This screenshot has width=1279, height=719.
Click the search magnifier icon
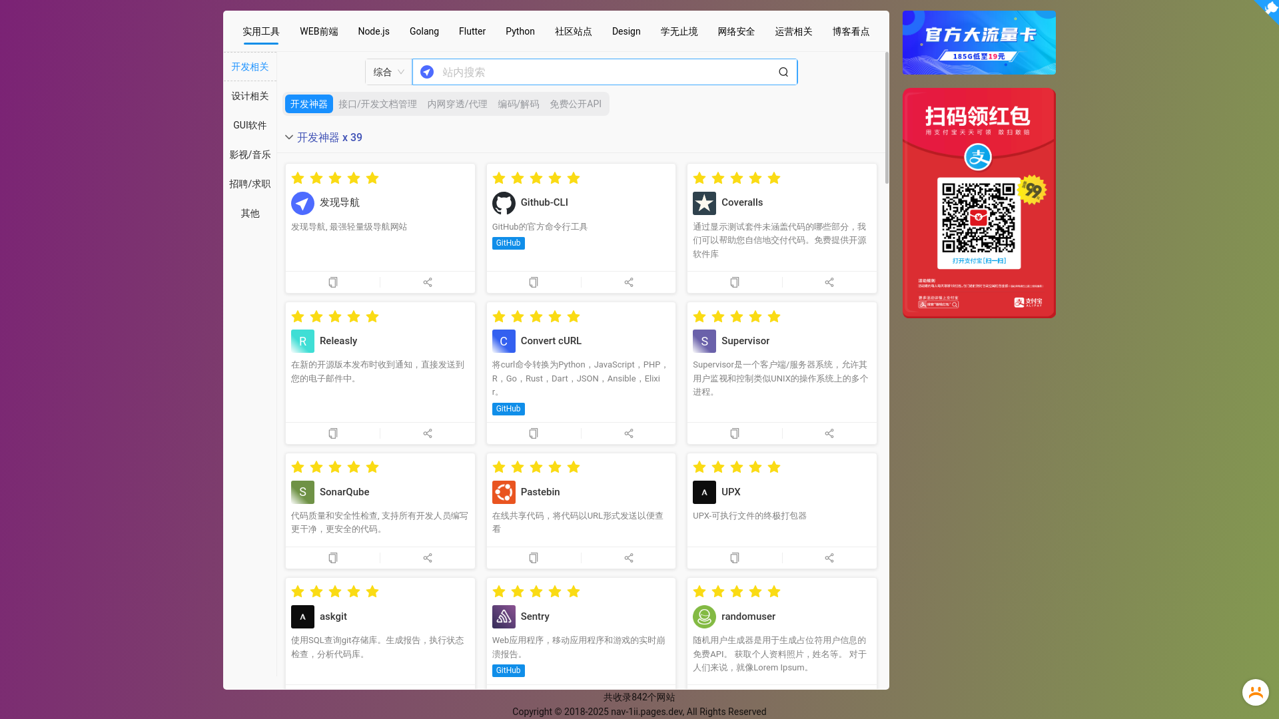click(x=783, y=72)
